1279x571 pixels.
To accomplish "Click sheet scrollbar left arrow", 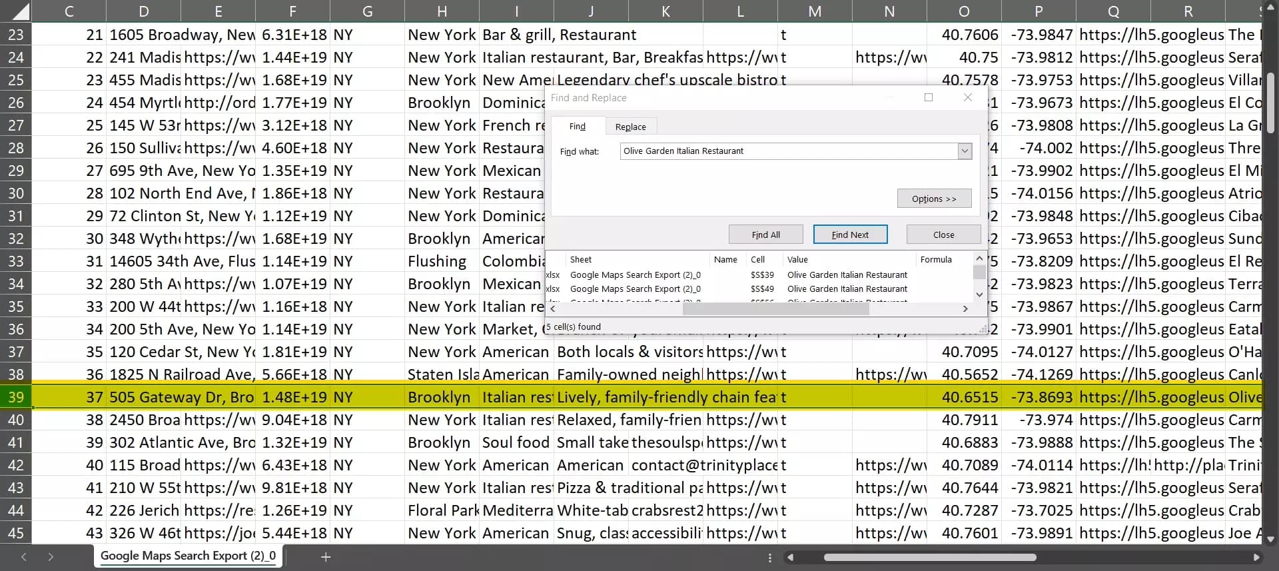I will click(x=790, y=558).
